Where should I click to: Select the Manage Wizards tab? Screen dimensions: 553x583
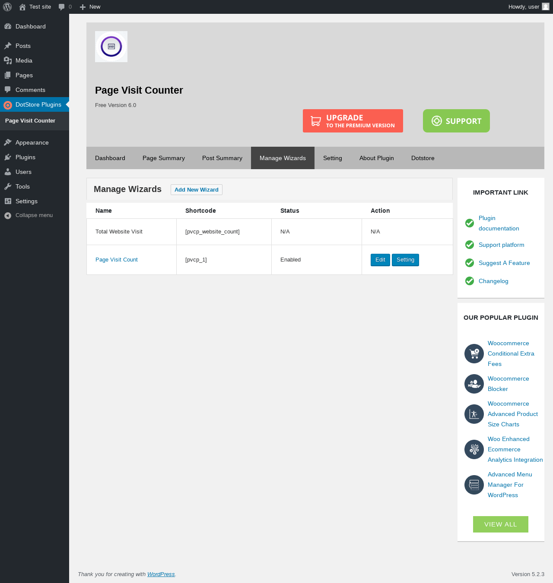click(283, 158)
